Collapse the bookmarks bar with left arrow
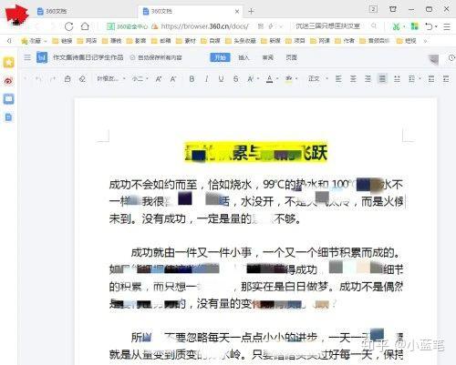The width and height of the screenshot is (456, 365). [9, 41]
